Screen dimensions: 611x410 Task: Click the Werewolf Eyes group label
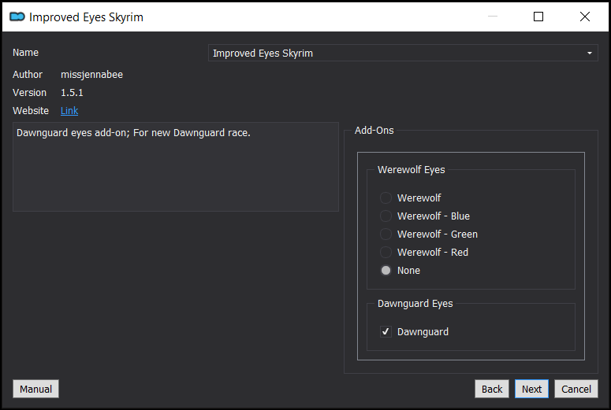tap(411, 170)
